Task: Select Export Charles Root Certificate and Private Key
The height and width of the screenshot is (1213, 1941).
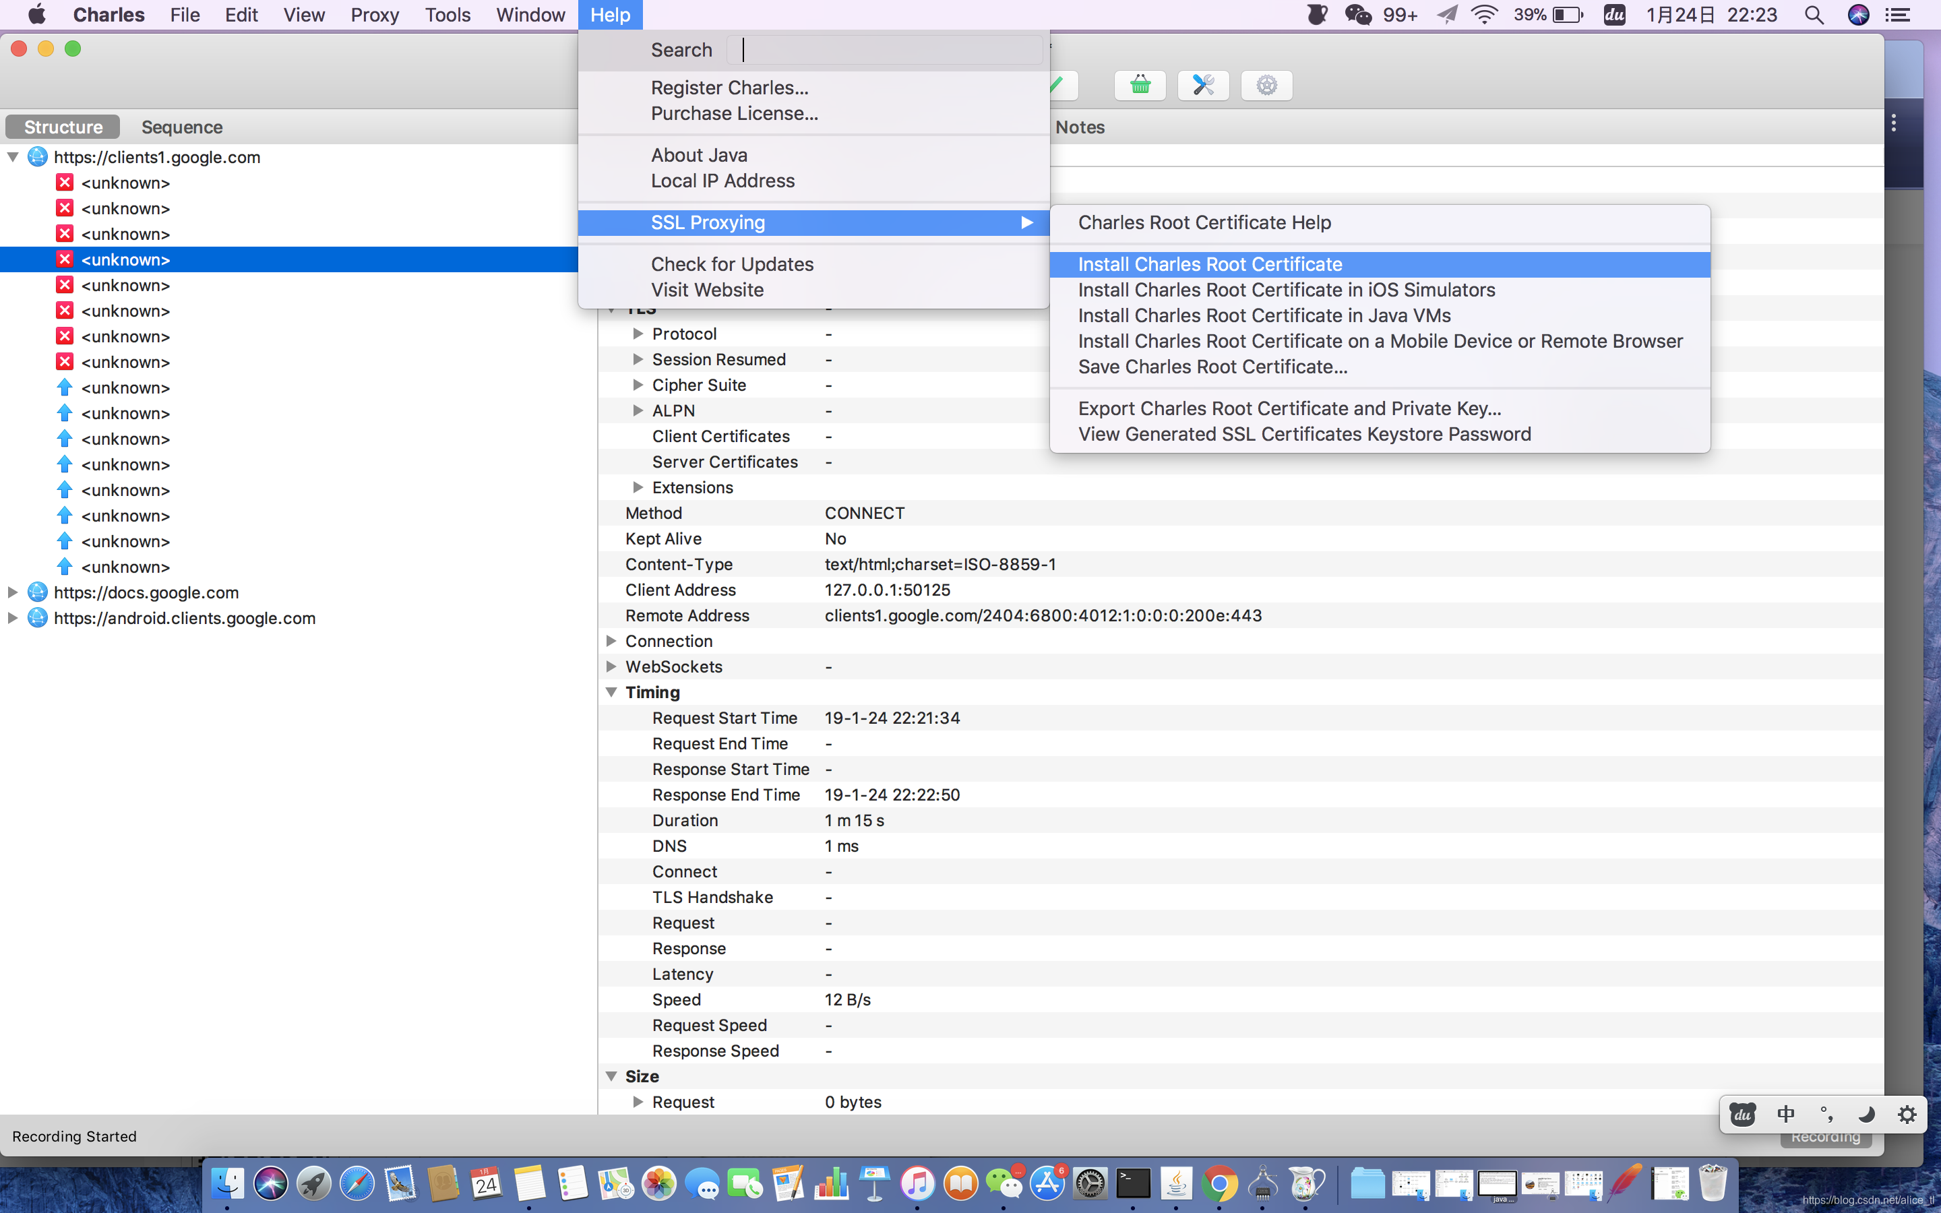Action: pyautogui.click(x=1380, y=408)
